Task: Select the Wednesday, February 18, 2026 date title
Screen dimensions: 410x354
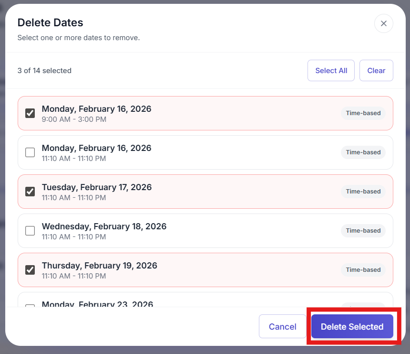Action: [x=104, y=226]
